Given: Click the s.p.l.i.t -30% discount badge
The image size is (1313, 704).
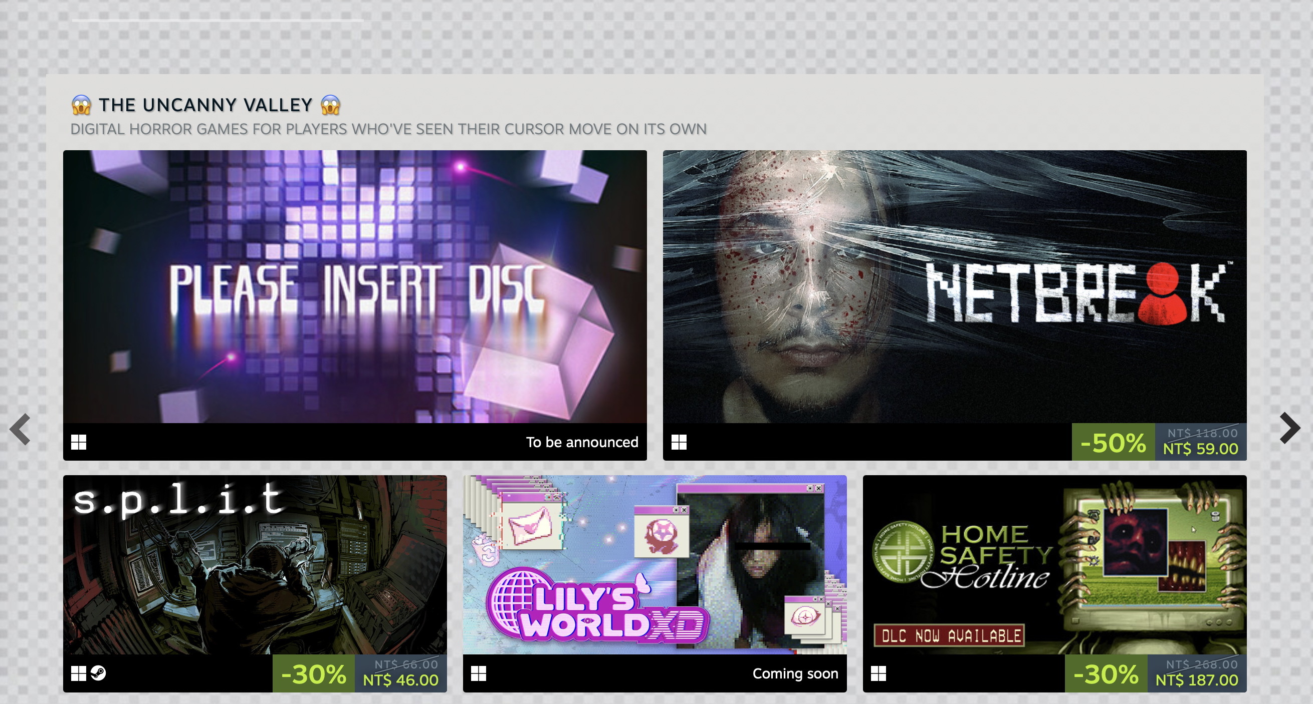Looking at the screenshot, I should pos(314,673).
